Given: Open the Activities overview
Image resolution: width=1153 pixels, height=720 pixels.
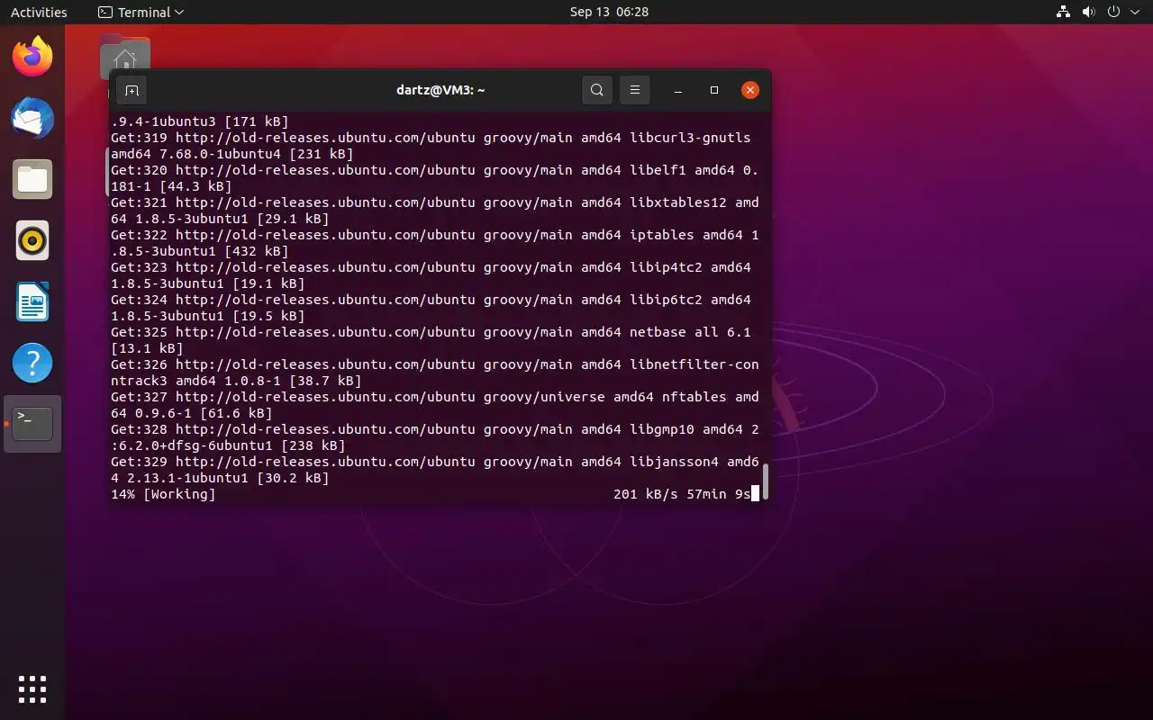Looking at the screenshot, I should (39, 12).
